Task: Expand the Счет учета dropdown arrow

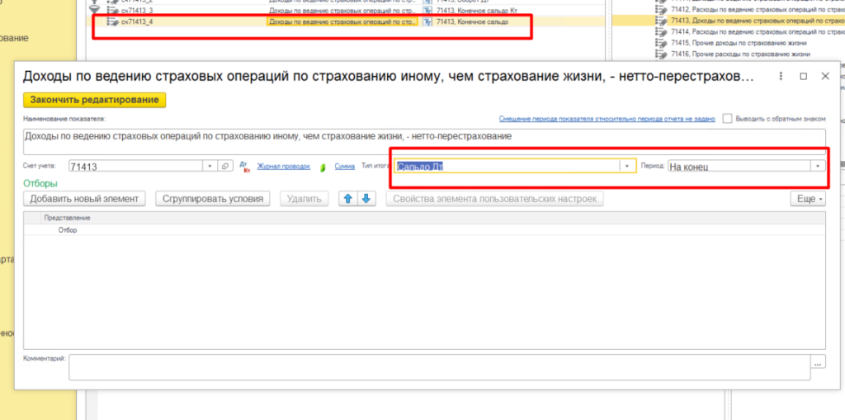Action: point(210,166)
